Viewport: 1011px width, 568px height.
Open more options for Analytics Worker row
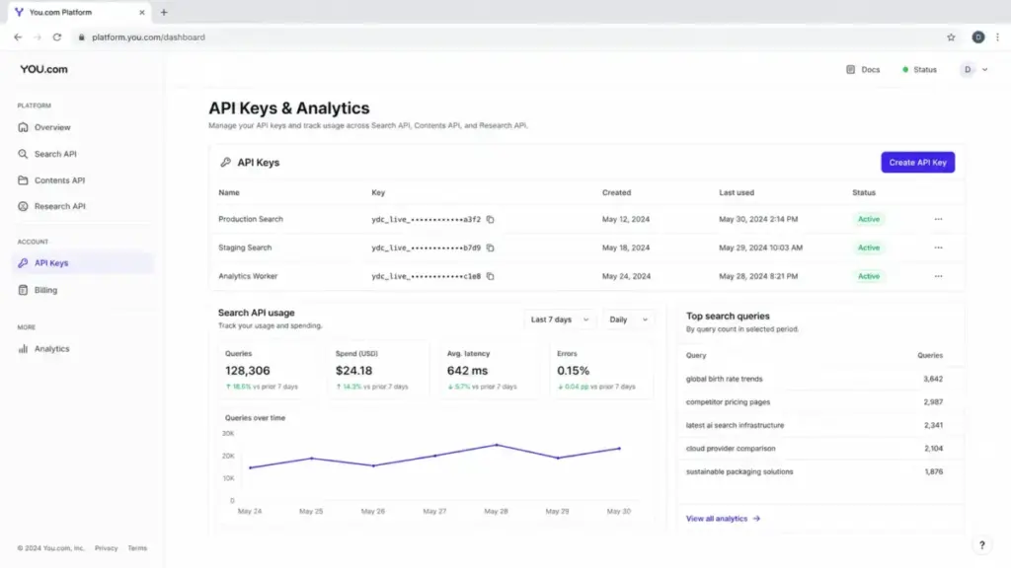pyautogui.click(x=938, y=276)
